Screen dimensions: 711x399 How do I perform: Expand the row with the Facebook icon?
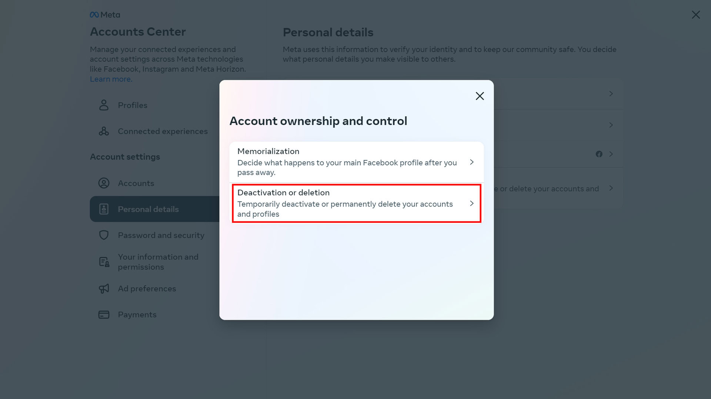611,154
